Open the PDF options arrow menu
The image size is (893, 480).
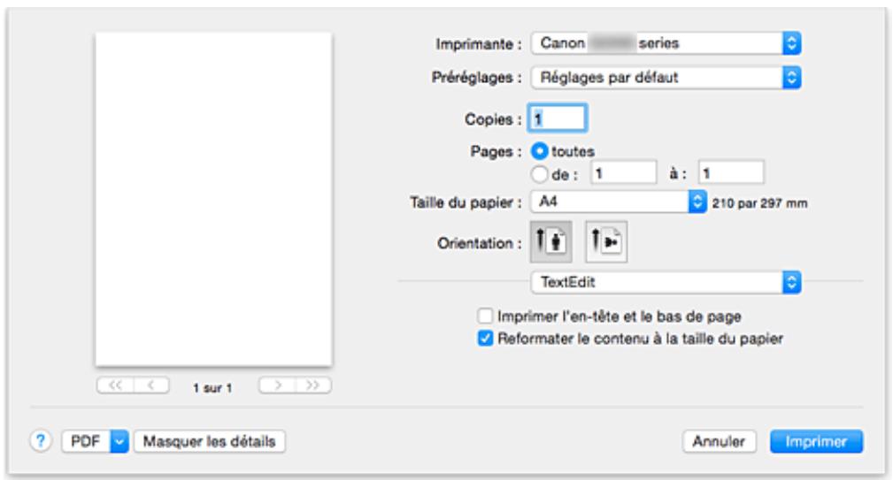(x=119, y=439)
